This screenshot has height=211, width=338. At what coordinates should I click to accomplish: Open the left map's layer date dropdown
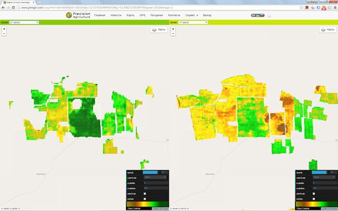(24, 22)
